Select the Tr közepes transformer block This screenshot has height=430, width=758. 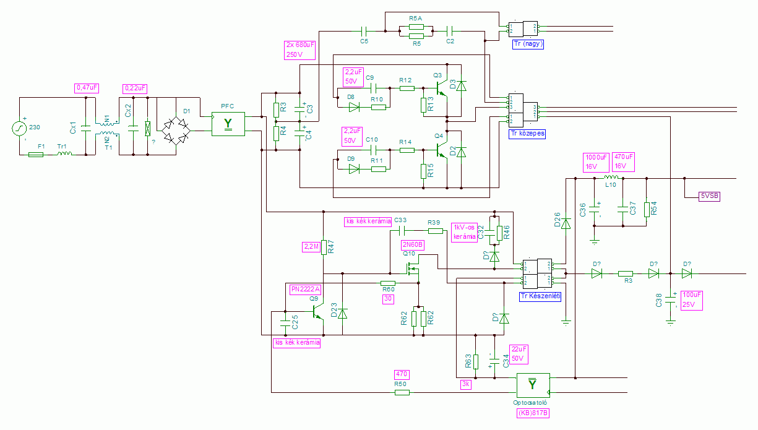point(523,110)
